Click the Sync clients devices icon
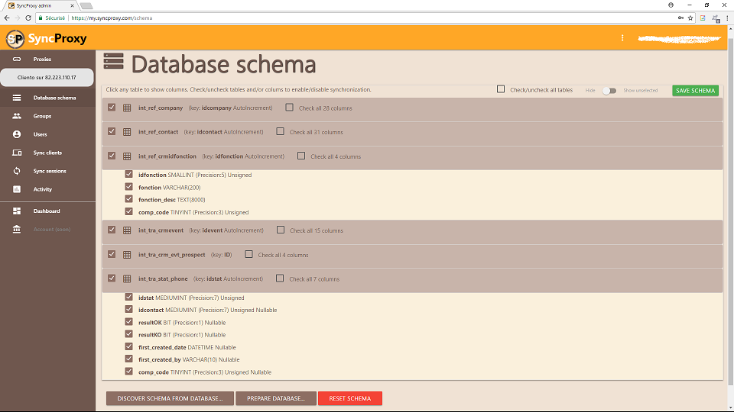 pos(17,153)
